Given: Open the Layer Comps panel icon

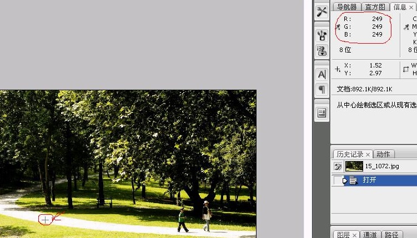Looking at the screenshot, I should [321, 113].
